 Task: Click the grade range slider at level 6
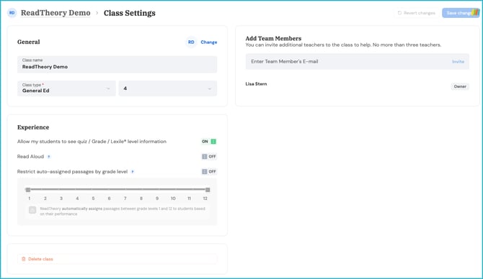point(110,190)
